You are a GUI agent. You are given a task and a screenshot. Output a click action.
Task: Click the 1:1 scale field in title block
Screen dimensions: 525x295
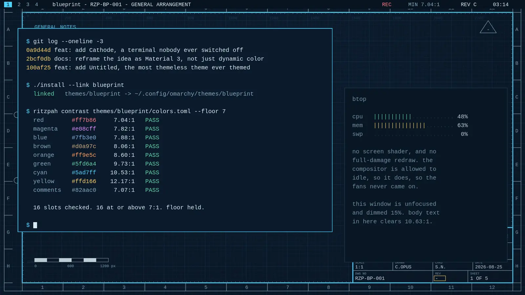click(x=359, y=267)
